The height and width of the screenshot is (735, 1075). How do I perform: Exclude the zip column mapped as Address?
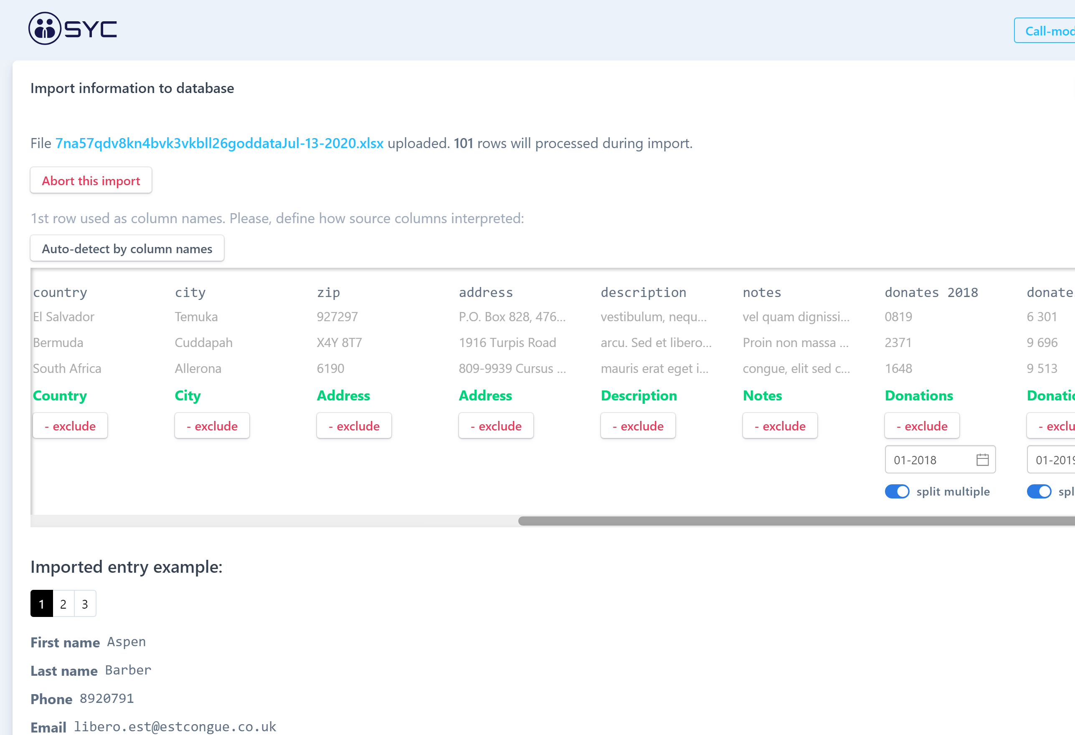[x=354, y=425]
